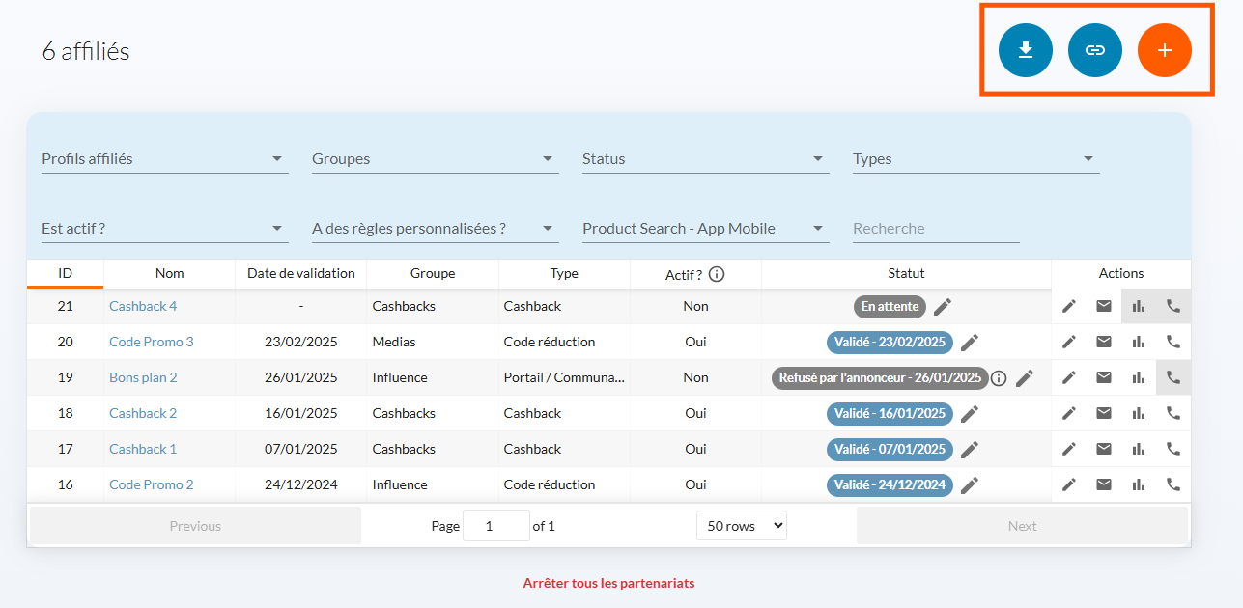Open the 'Bons plan 2' affiliate link
Screen dimensions: 1243x608
pos(143,377)
